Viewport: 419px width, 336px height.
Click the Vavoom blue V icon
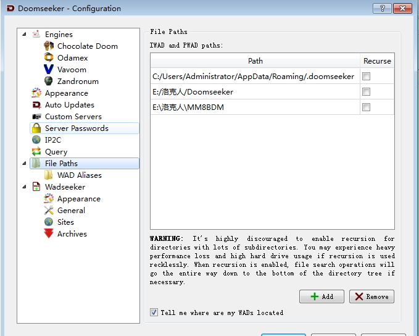pyautogui.click(x=48, y=69)
